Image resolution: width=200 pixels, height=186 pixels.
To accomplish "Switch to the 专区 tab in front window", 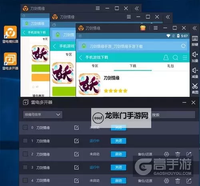I will 95,66.
